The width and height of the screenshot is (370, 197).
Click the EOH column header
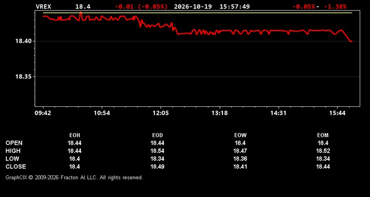(x=74, y=135)
